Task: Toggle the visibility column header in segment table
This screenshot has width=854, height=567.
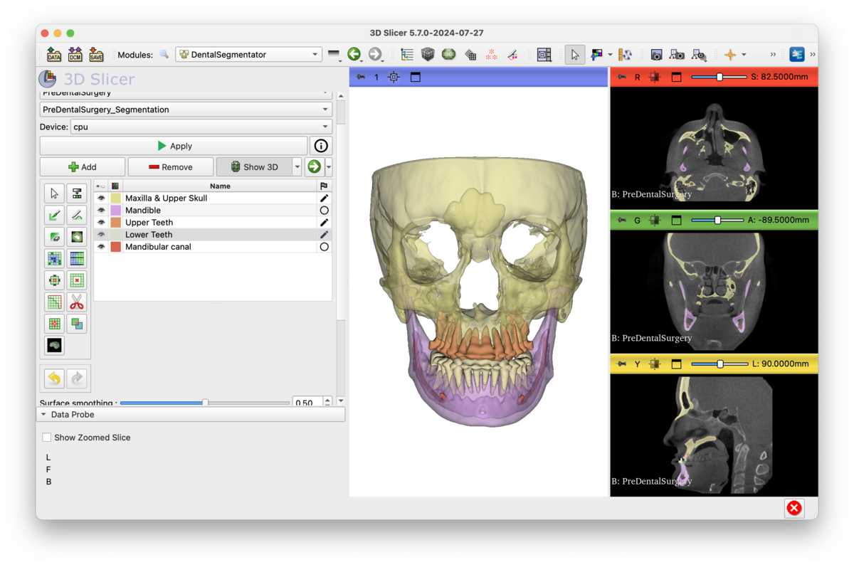Action: 101,186
